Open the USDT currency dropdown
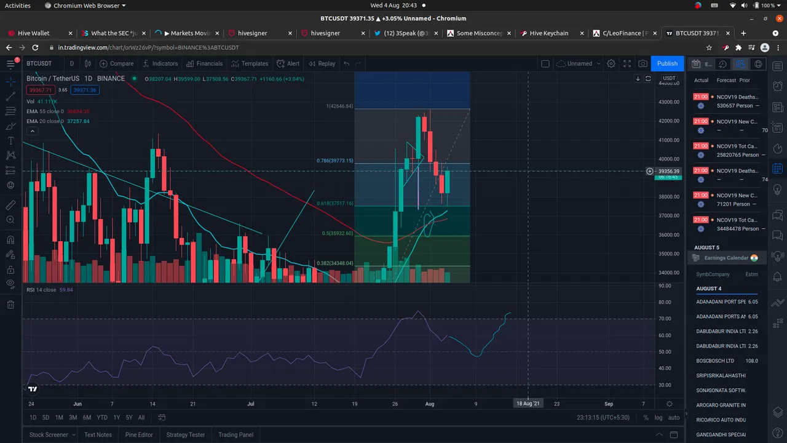The image size is (787, 443). click(668, 78)
